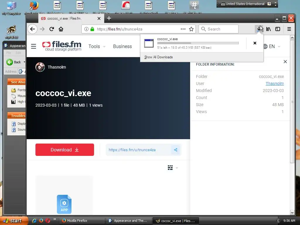Expand the Tools dropdown menu
Screen dimensions: 300x225
[x=104, y=47]
